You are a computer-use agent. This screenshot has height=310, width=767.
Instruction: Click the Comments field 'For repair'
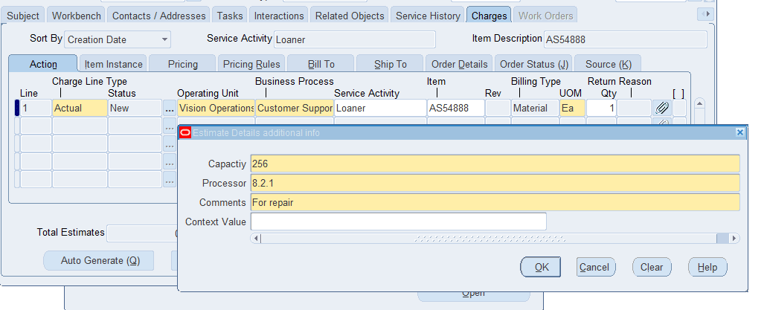(495, 202)
